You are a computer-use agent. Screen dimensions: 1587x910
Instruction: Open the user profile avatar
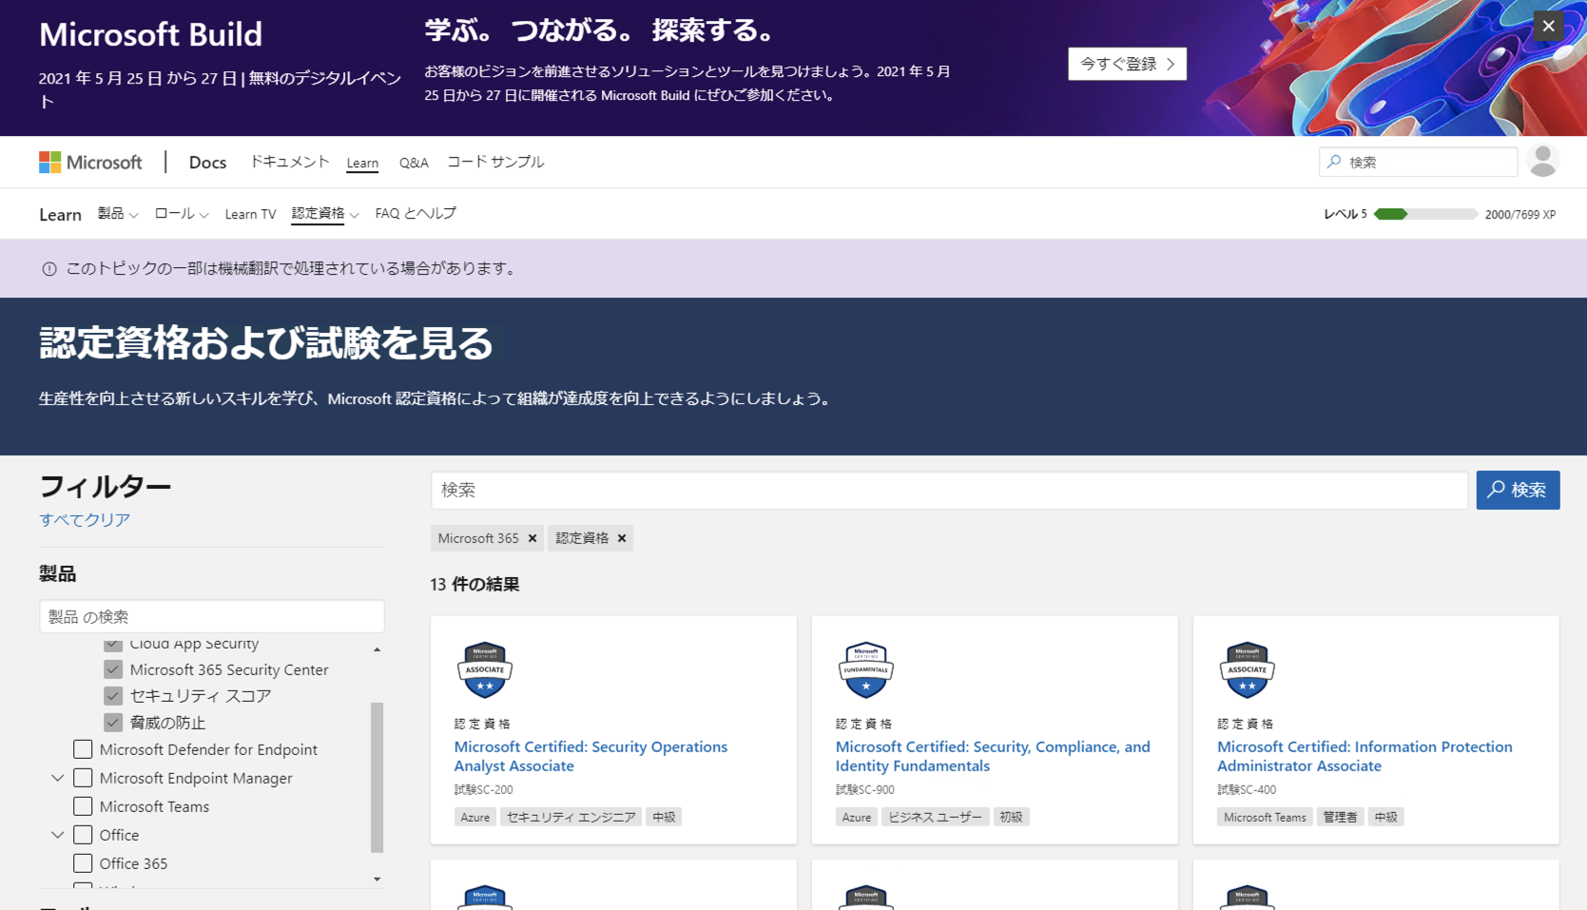[x=1542, y=162]
